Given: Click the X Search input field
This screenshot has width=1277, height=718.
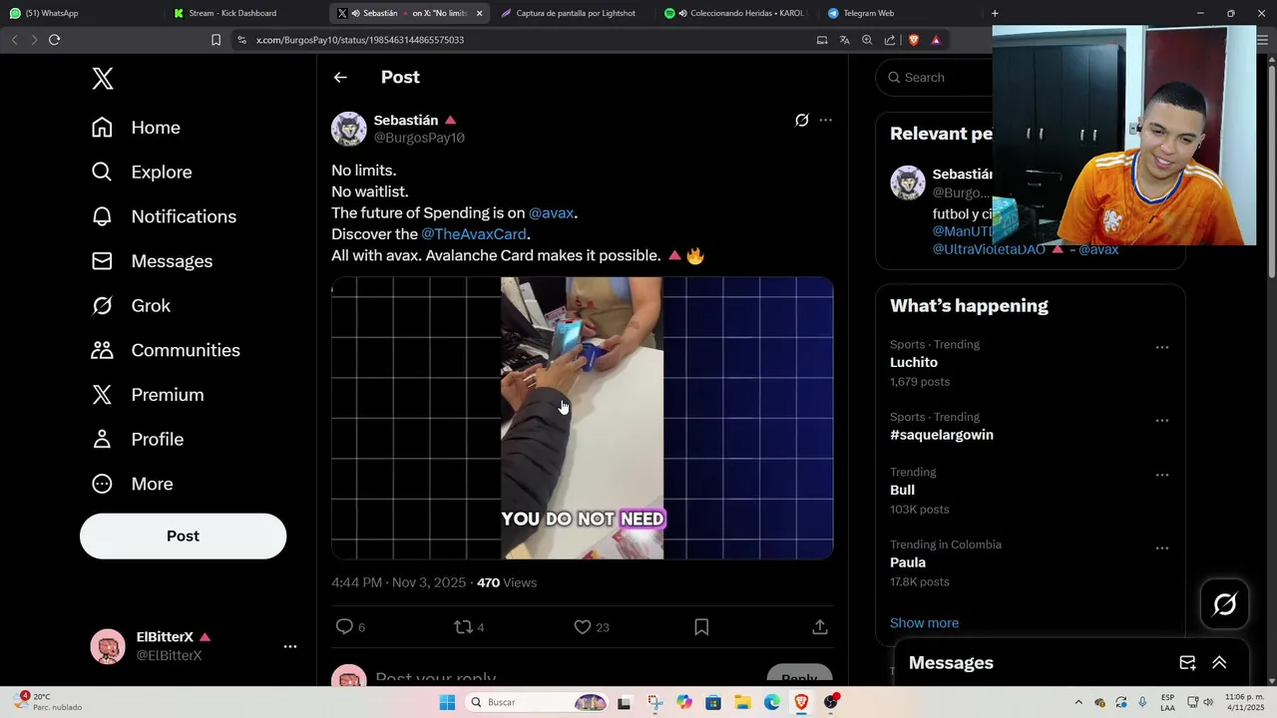Looking at the screenshot, I should (933, 78).
